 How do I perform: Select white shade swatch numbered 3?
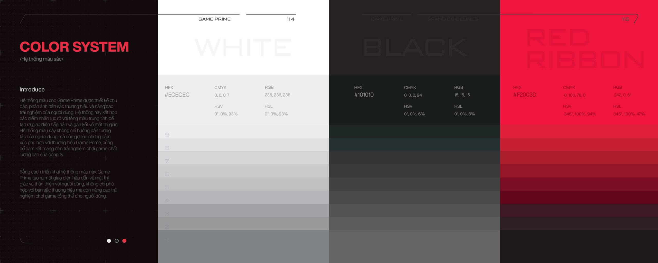click(x=243, y=210)
